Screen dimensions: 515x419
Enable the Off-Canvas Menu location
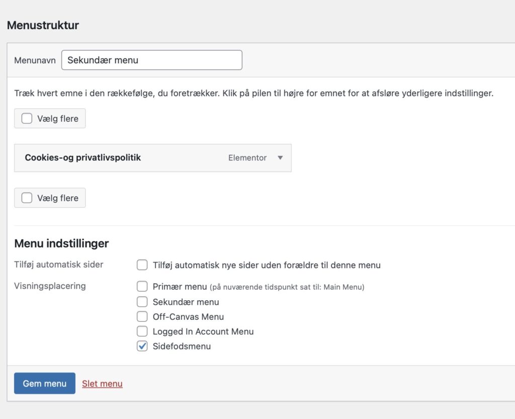pyautogui.click(x=142, y=316)
